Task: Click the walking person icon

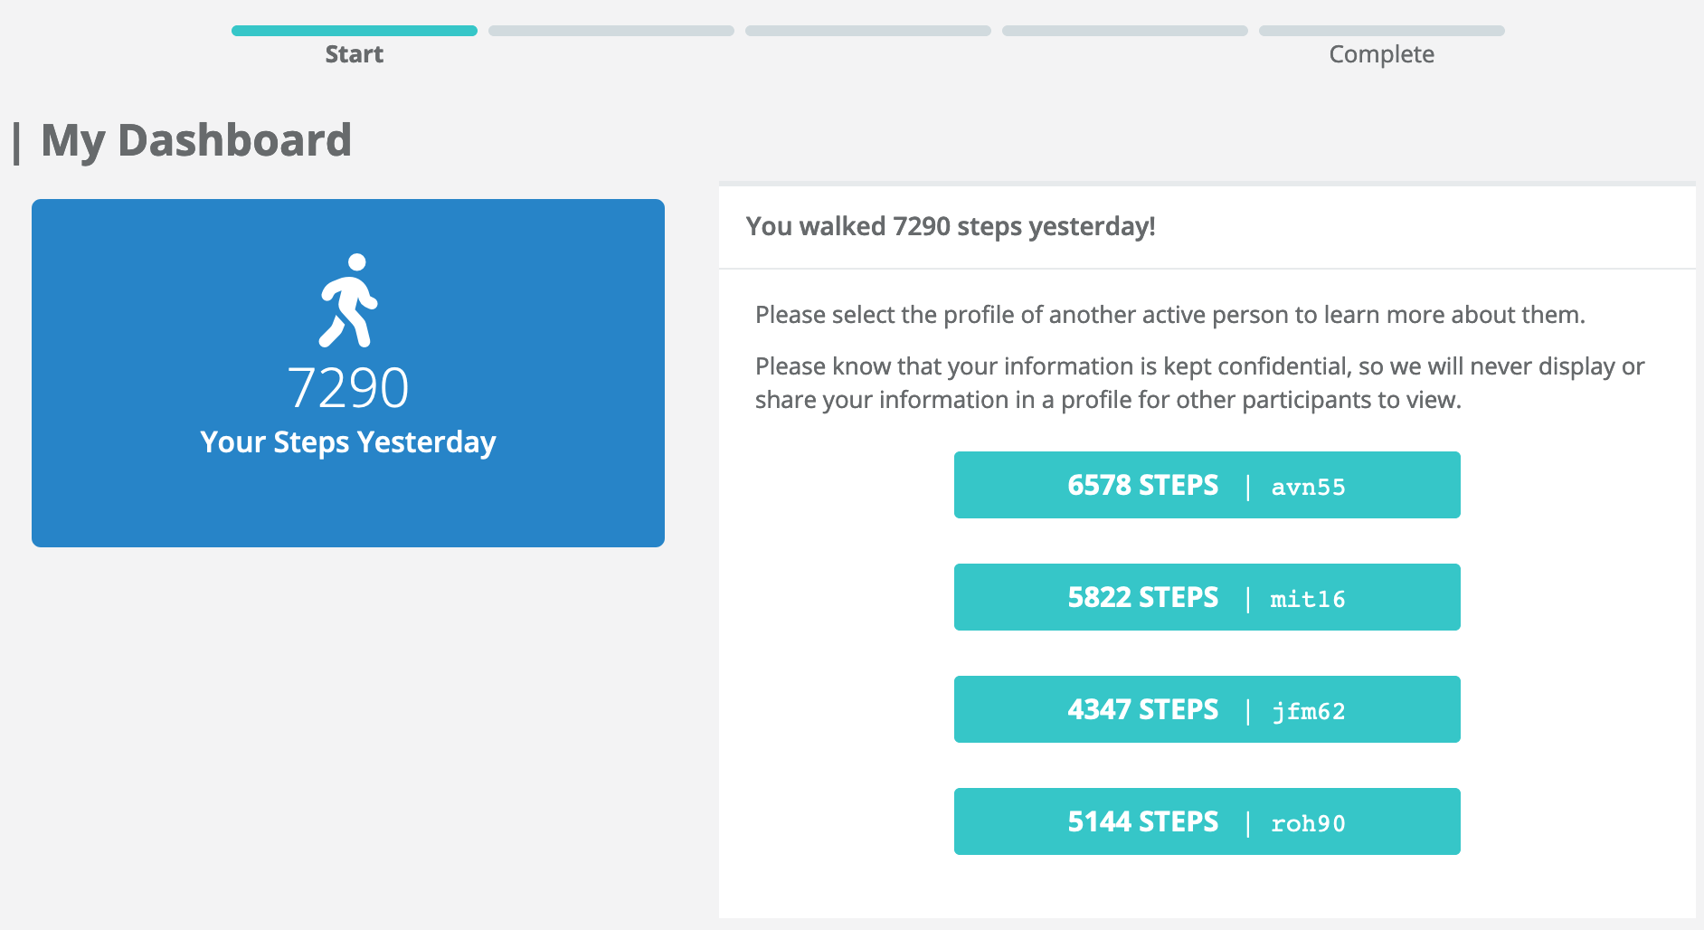Action: [348, 300]
